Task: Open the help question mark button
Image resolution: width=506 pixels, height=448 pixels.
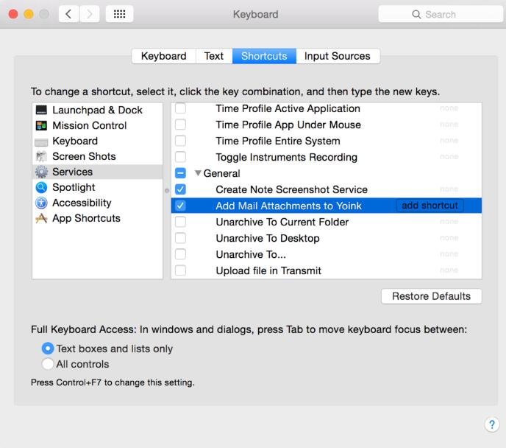Action: tap(492, 424)
